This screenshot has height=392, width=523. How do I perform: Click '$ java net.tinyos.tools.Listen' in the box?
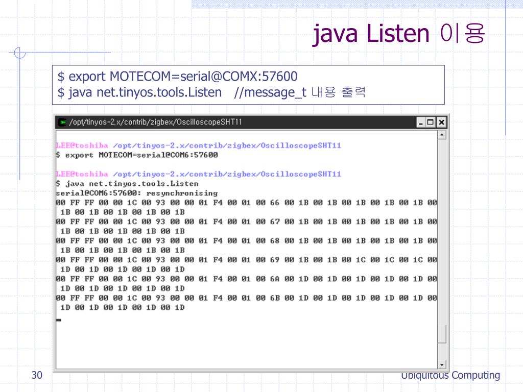coord(139,92)
